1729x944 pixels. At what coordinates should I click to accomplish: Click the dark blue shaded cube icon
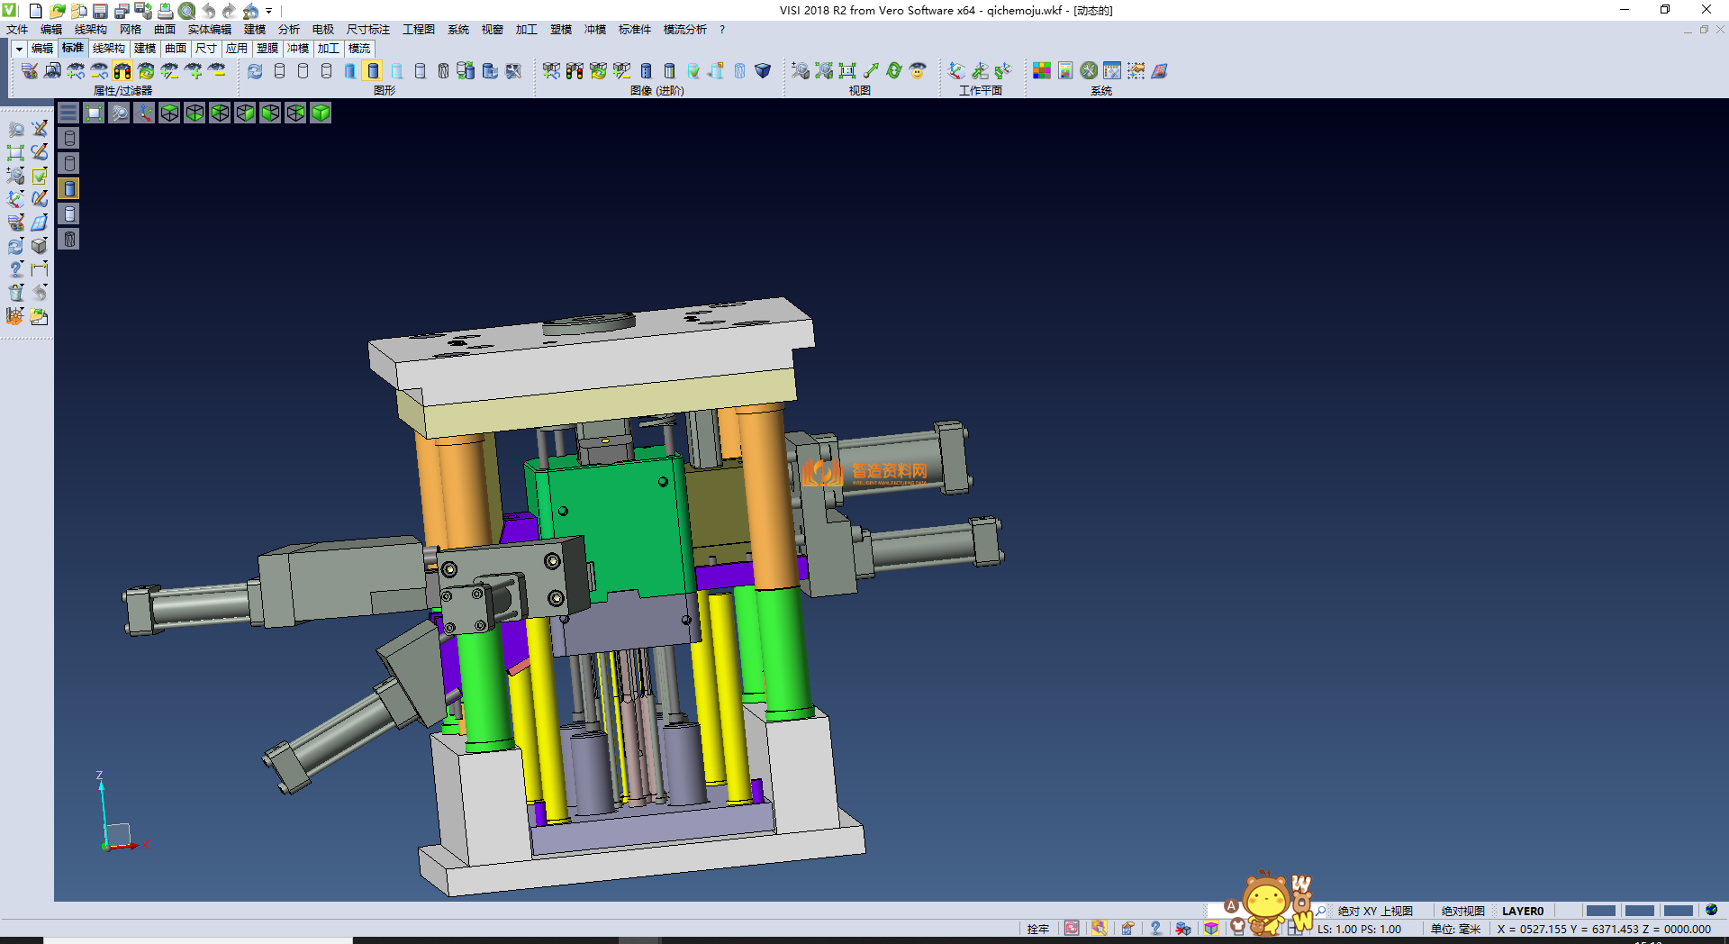763,71
